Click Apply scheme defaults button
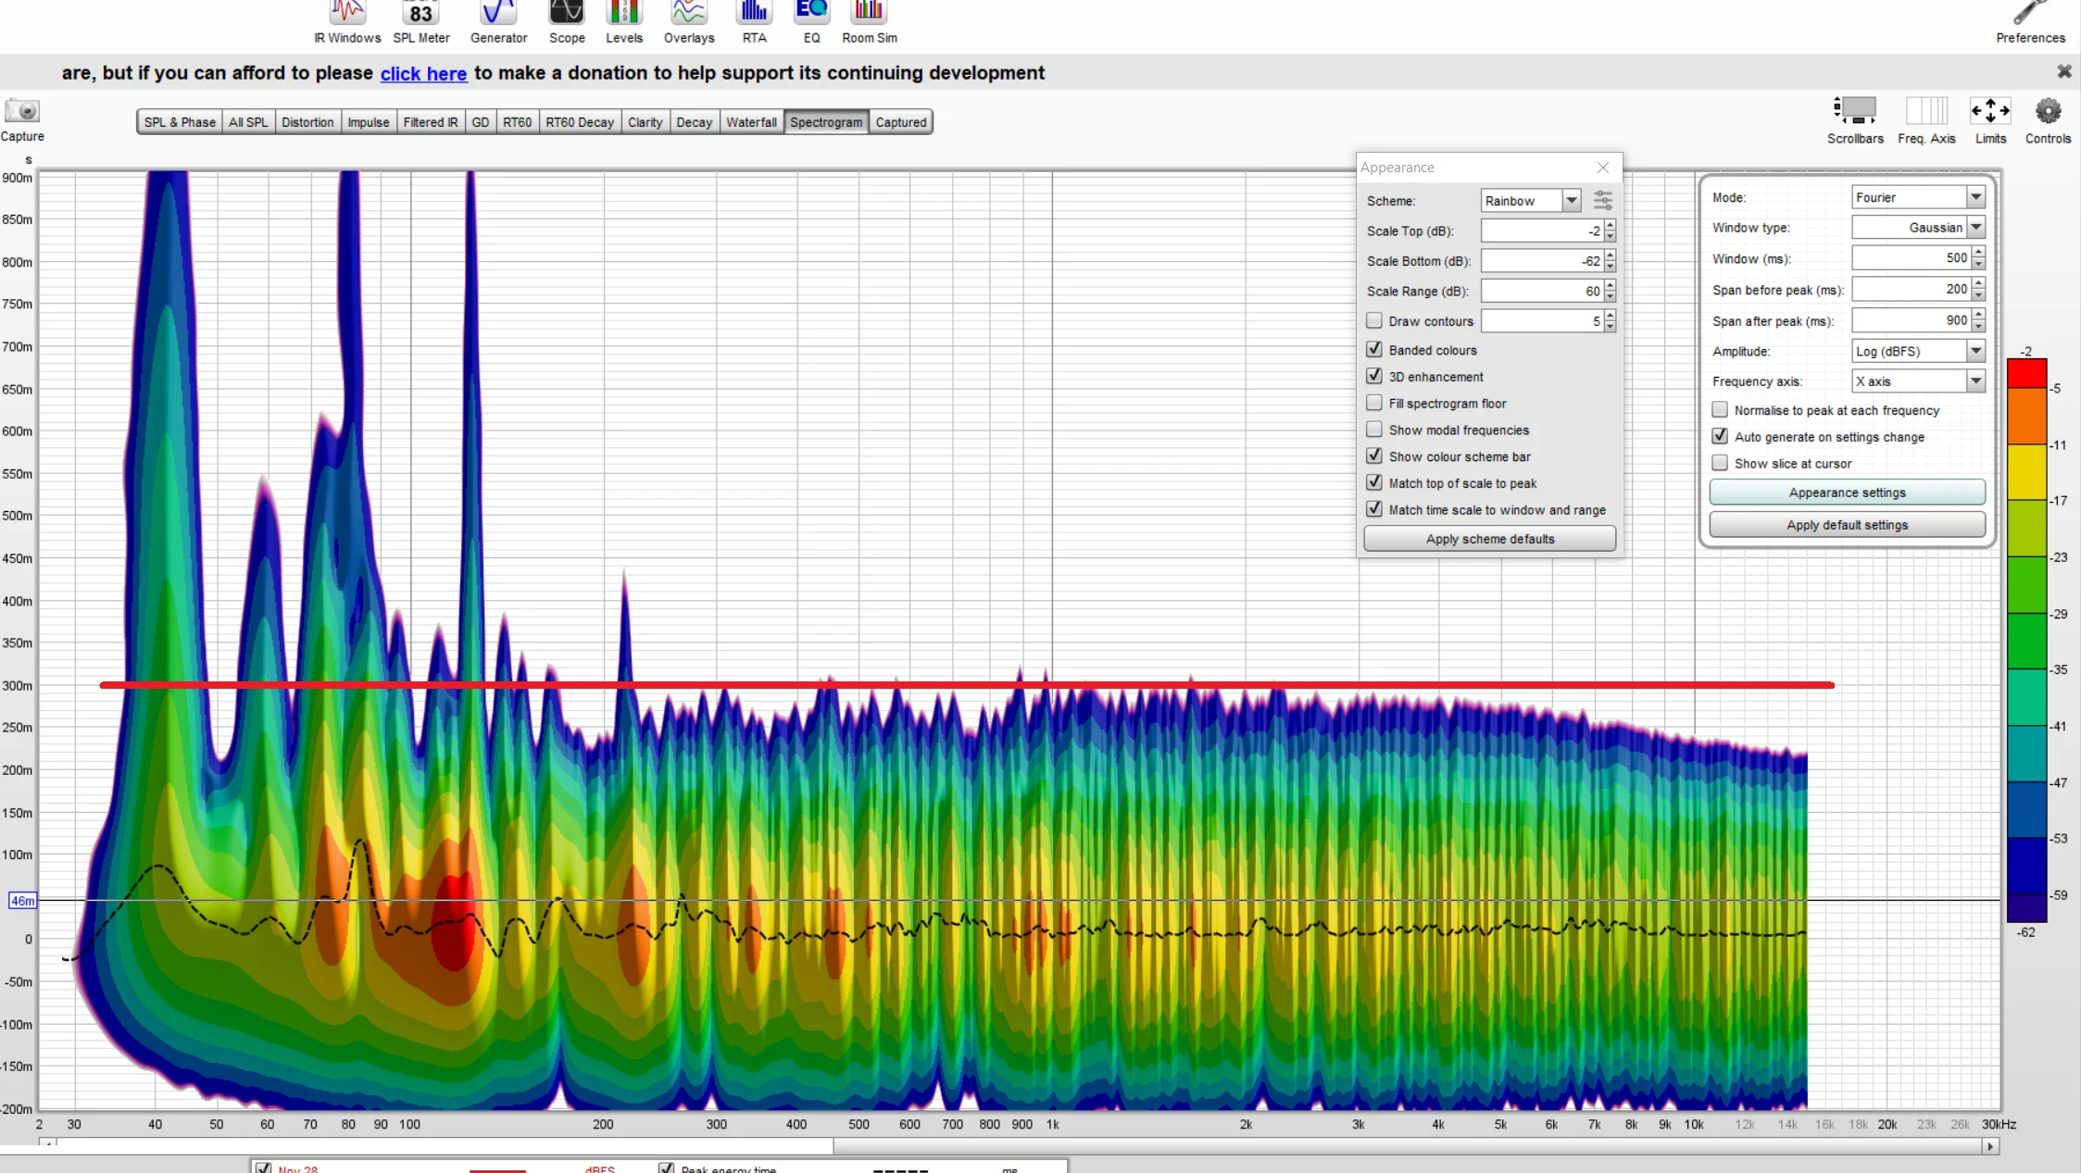Viewport: 2081px width, 1173px height. click(x=1490, y=539)
